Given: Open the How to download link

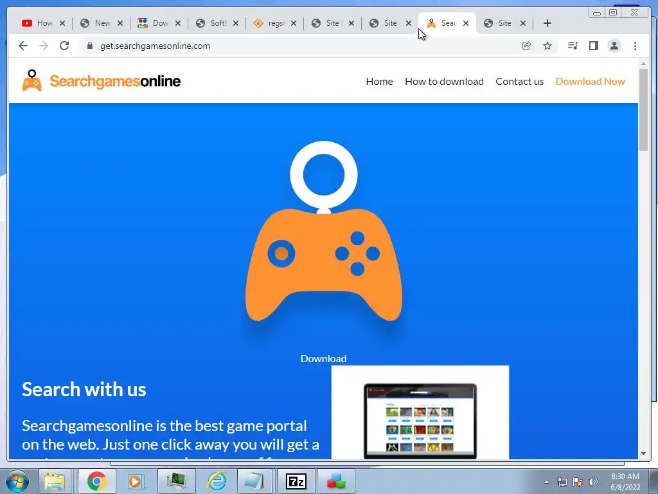Looking at the screenshot, I should pos(444,82).
